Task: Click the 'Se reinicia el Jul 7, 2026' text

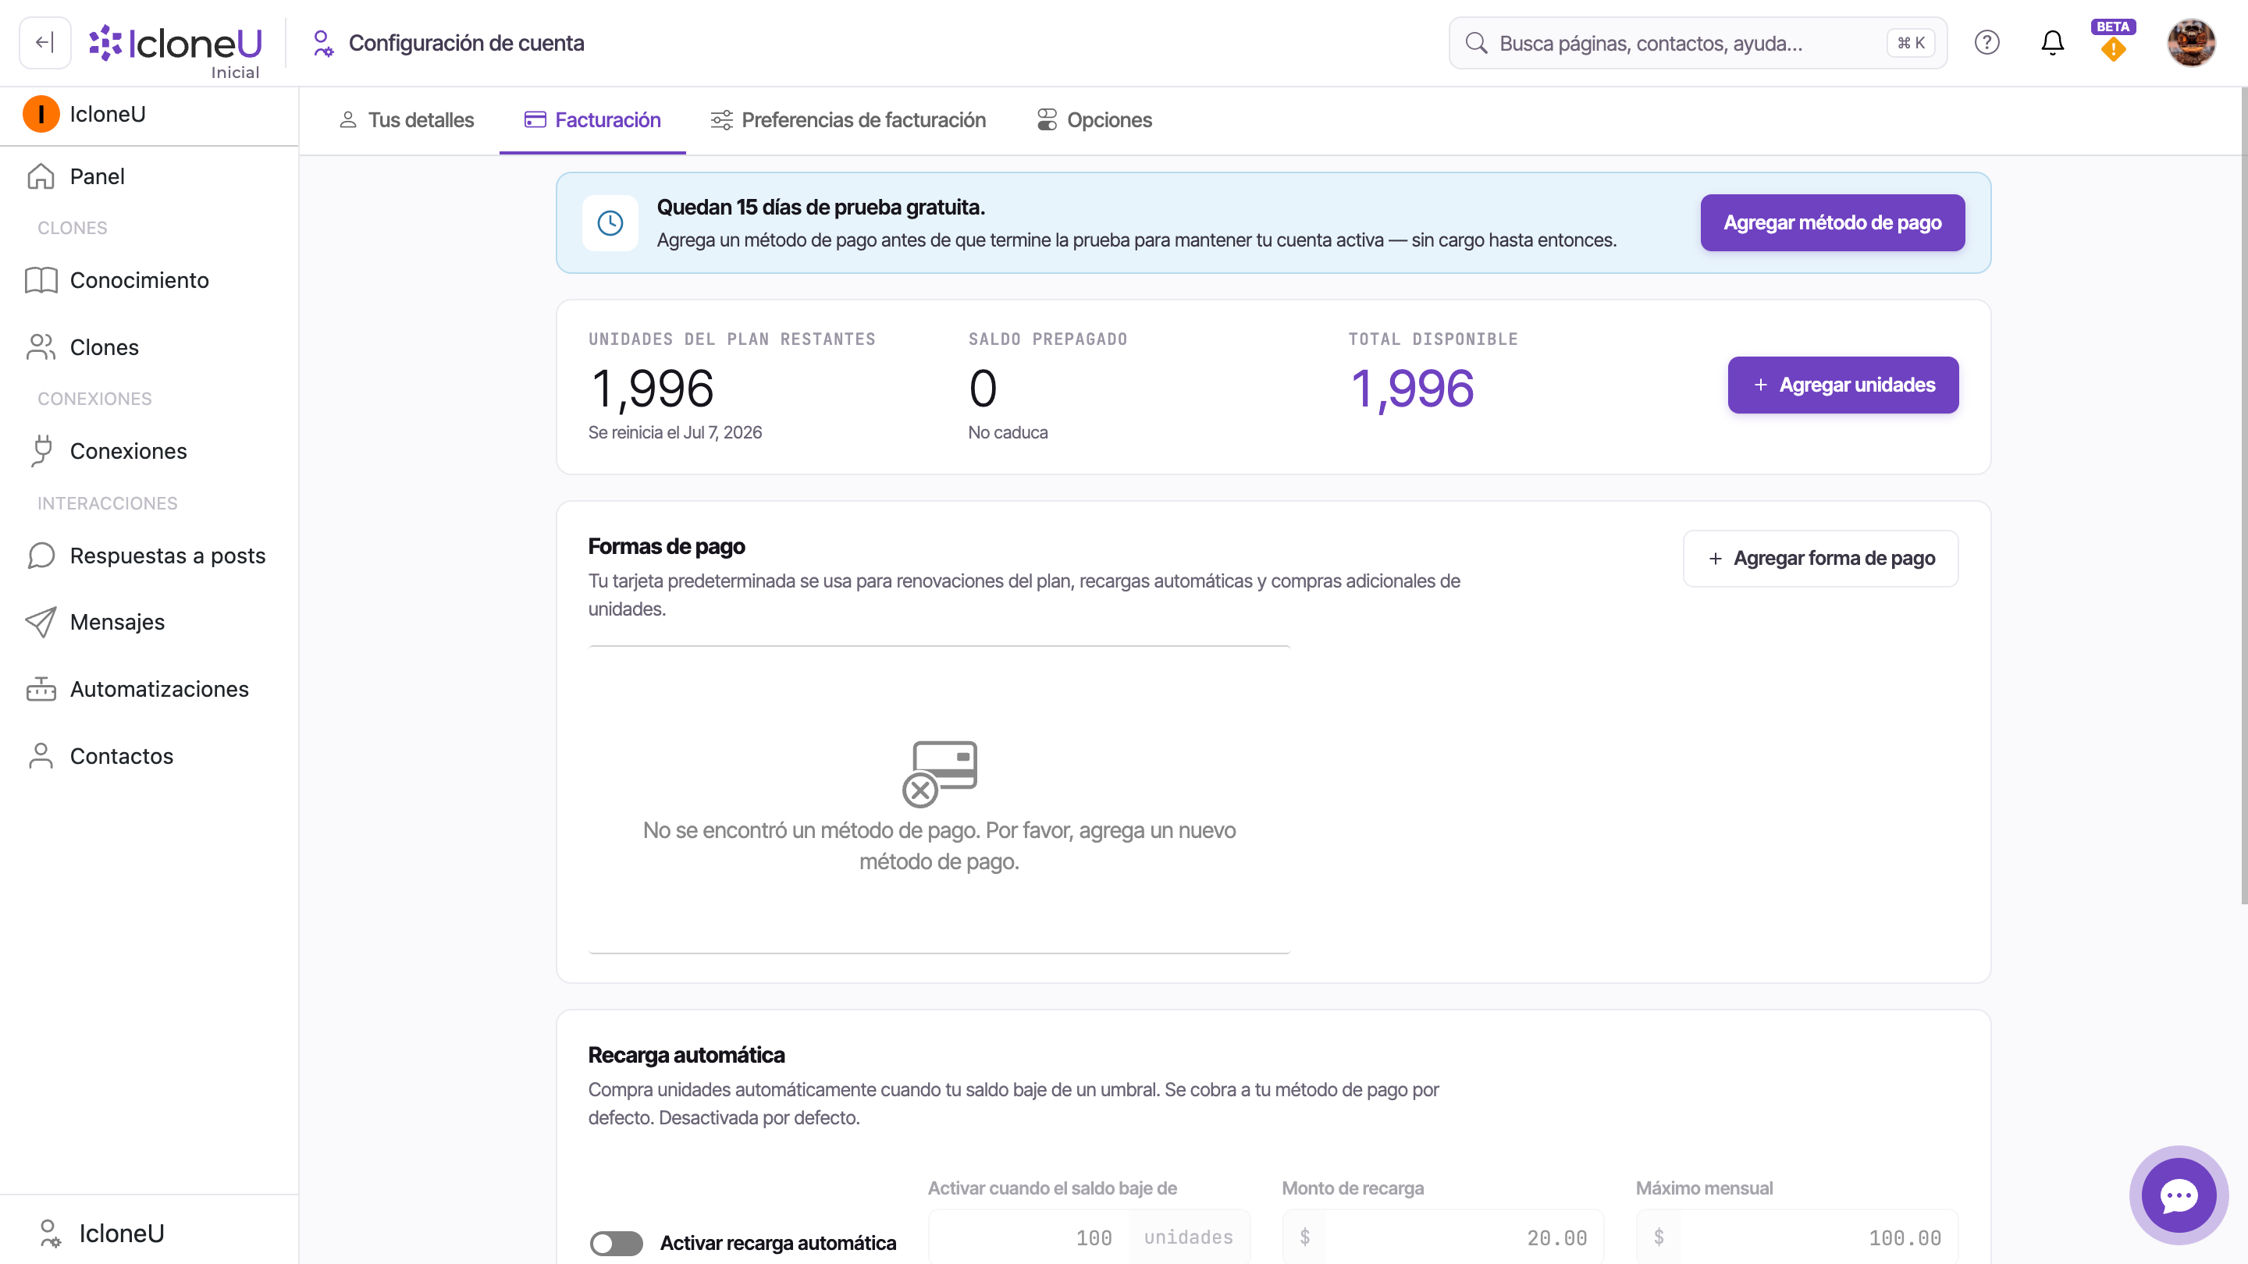Action: (x=674, y=433)
